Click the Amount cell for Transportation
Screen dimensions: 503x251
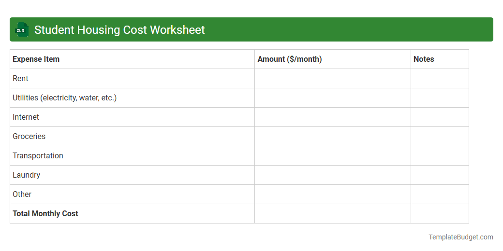(333, 155)
